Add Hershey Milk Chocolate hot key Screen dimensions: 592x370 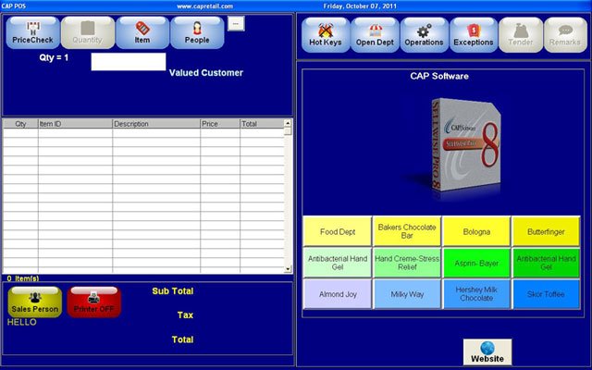pos(476,294)
